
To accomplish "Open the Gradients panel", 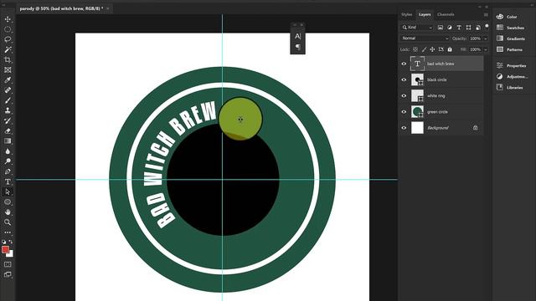I will tap(512, 38).
